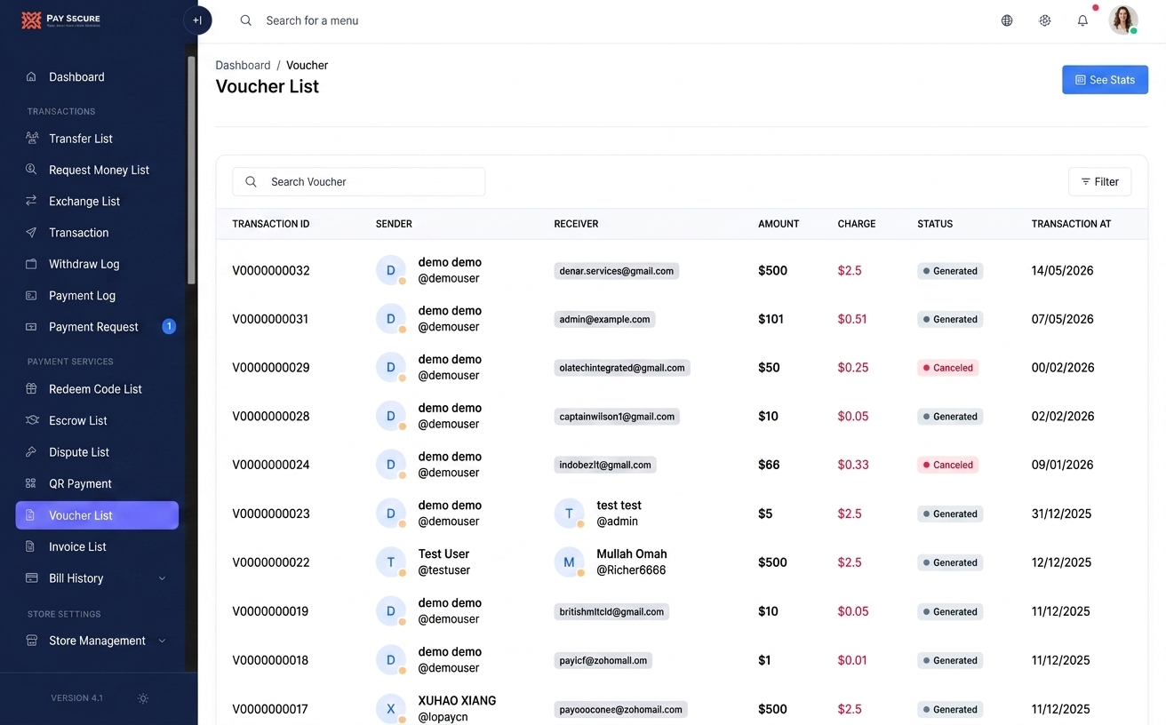
Task: Click receiver denar.services@gmail.com
Action: click(x=617, y=271)
